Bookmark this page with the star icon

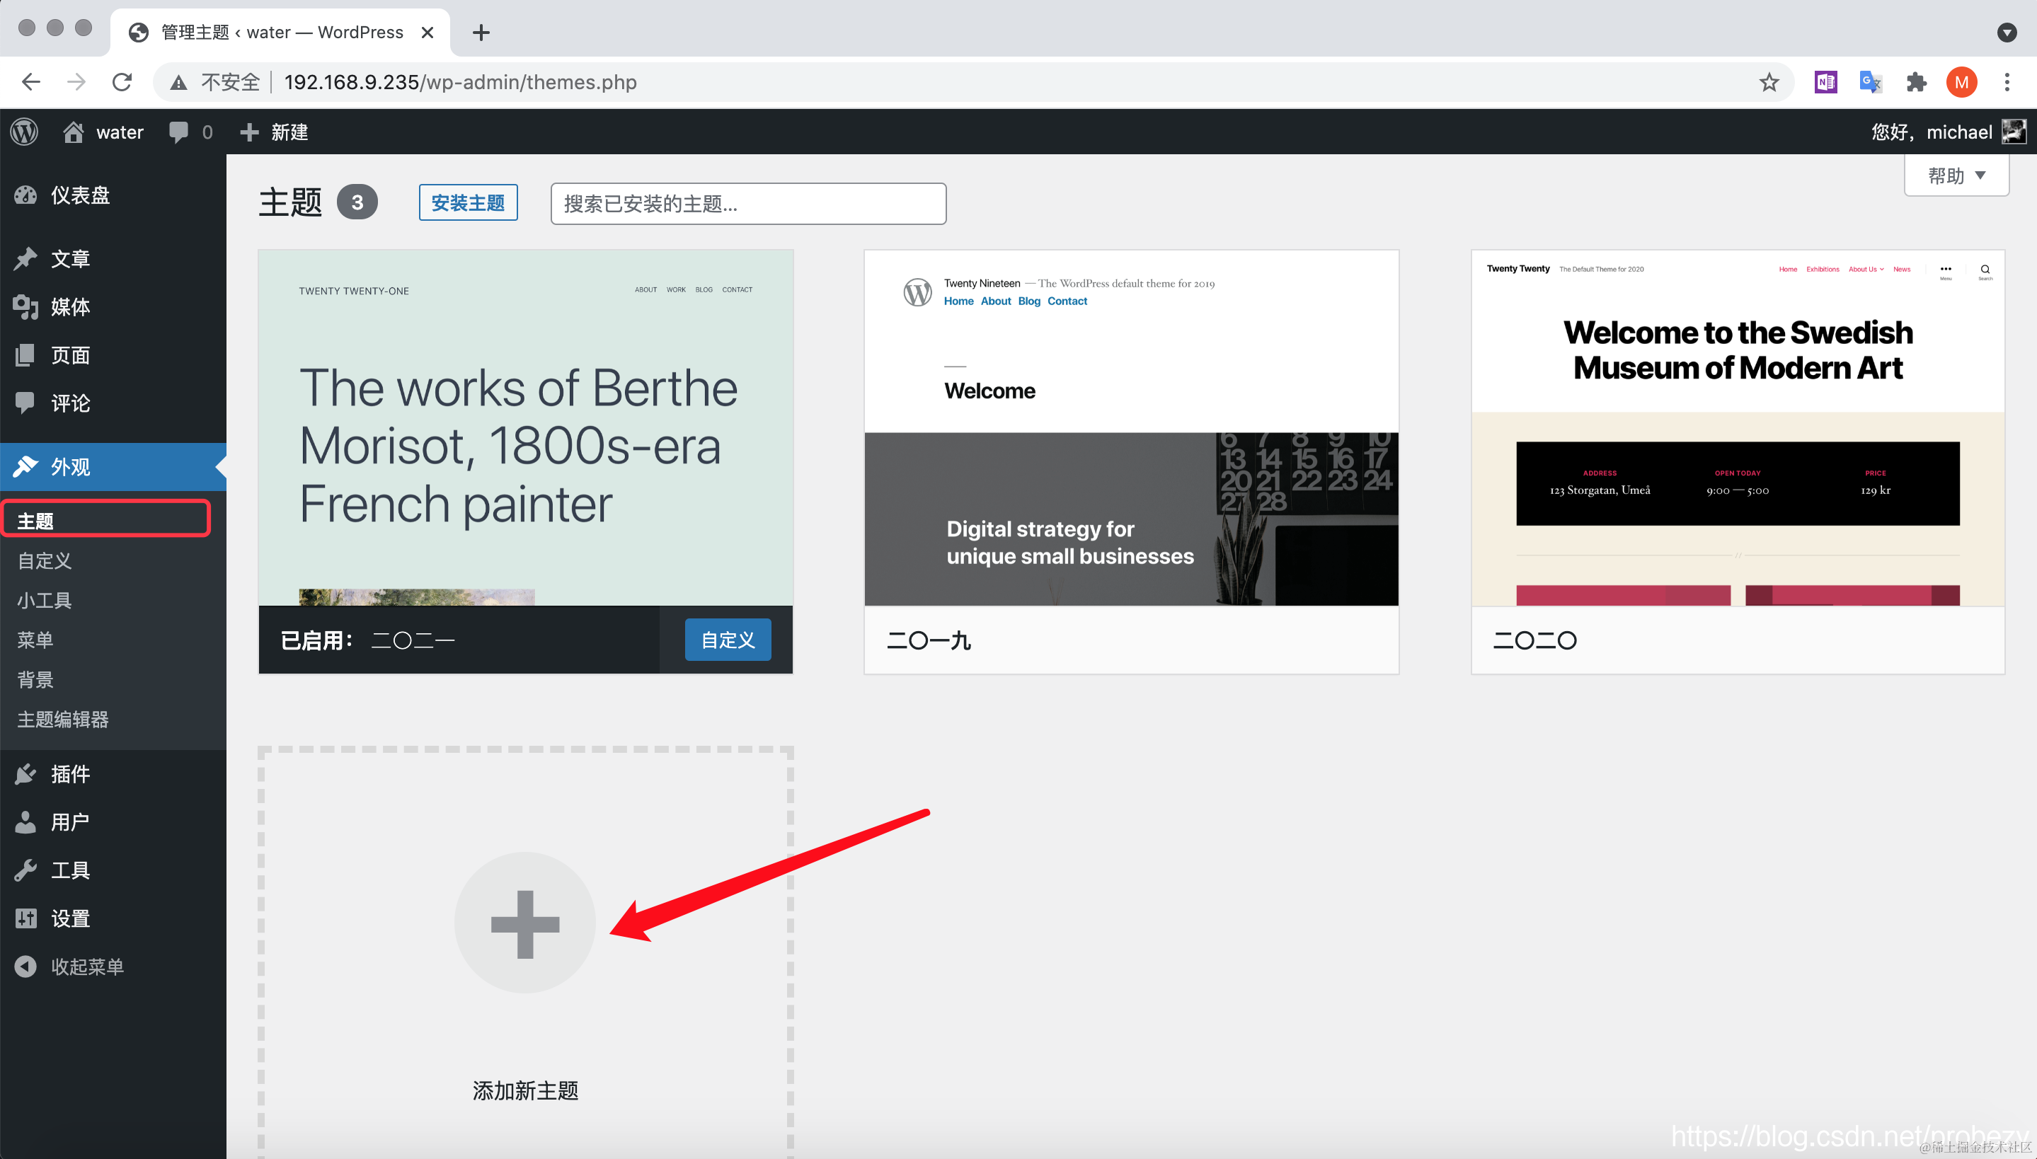(1768, 82)
